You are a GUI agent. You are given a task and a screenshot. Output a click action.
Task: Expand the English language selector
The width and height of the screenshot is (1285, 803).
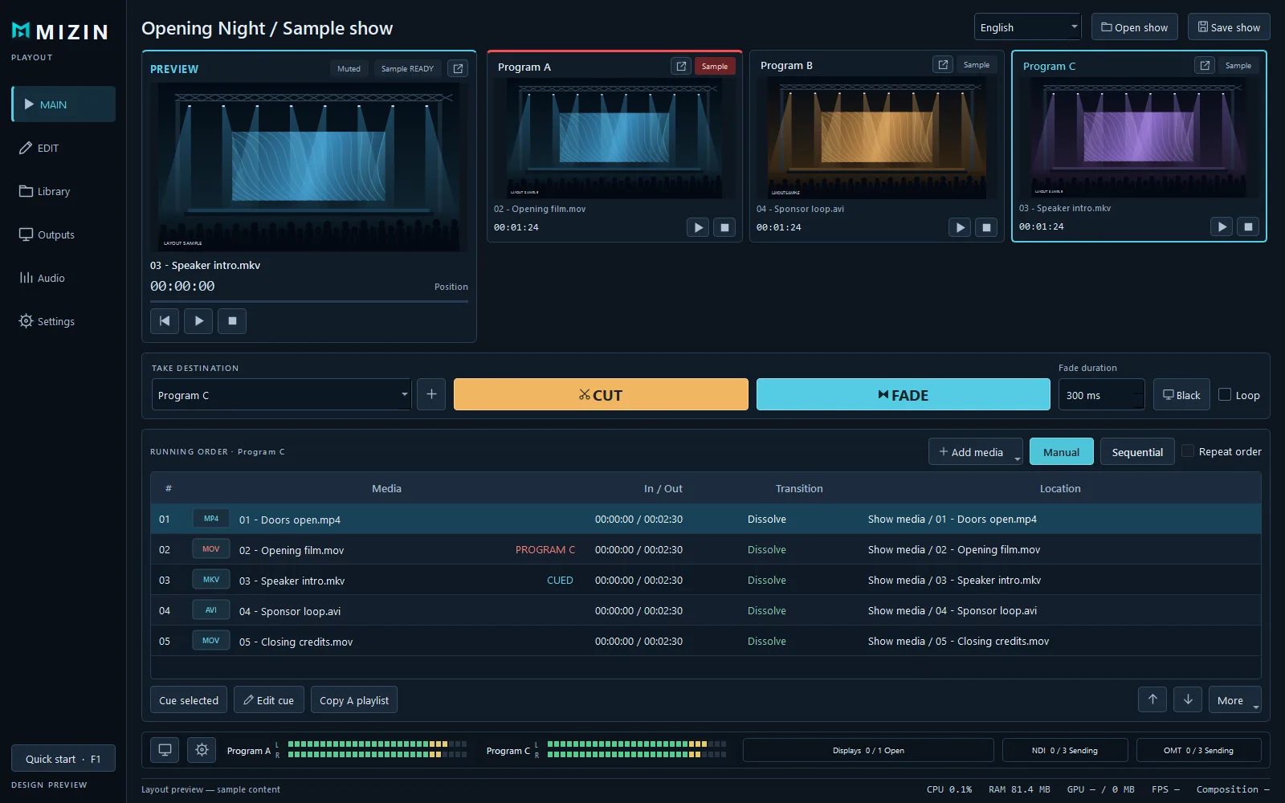point(1028,27)
